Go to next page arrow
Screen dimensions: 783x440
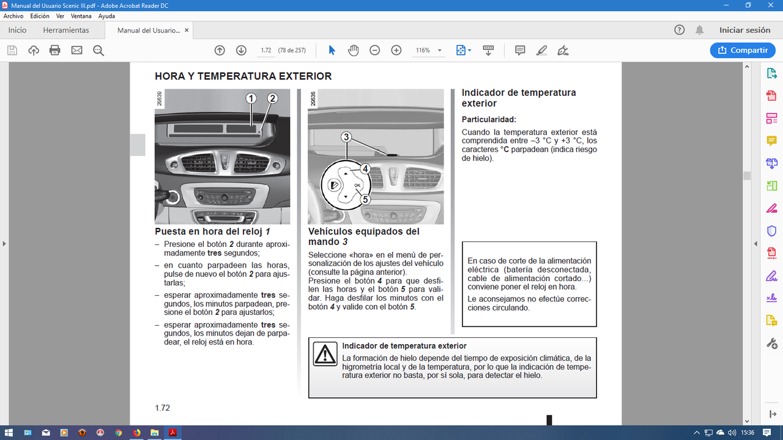(x=241, y=50)
